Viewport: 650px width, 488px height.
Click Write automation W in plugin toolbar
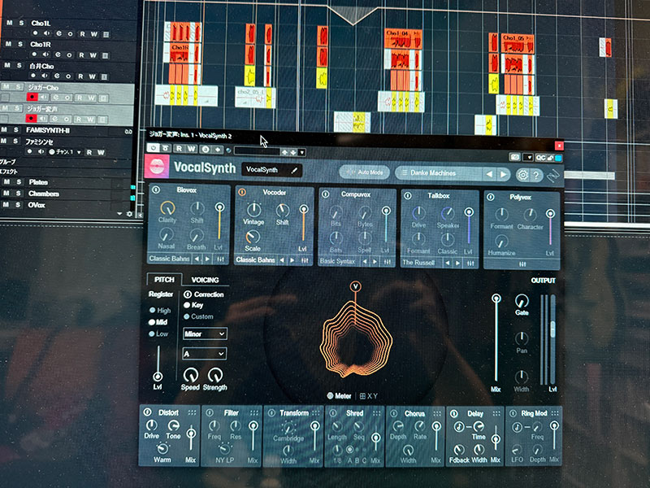191,149
